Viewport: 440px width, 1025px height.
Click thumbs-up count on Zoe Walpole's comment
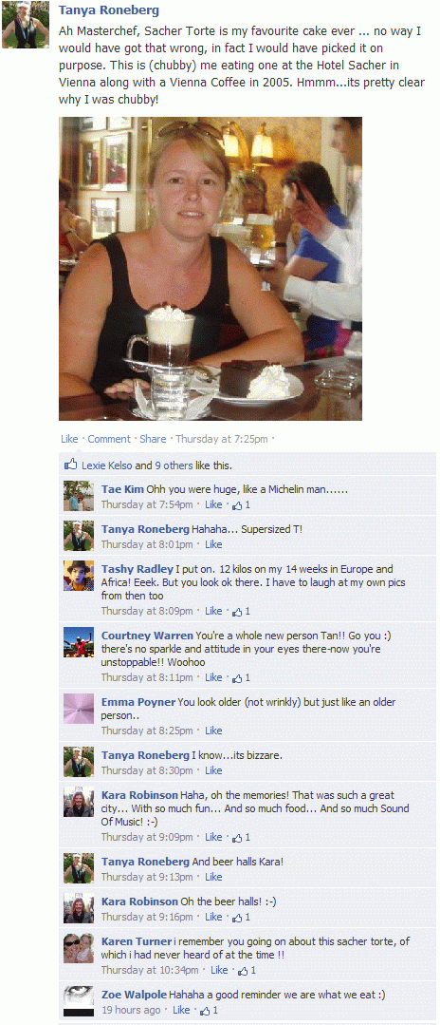click(x=209, y=1010)
